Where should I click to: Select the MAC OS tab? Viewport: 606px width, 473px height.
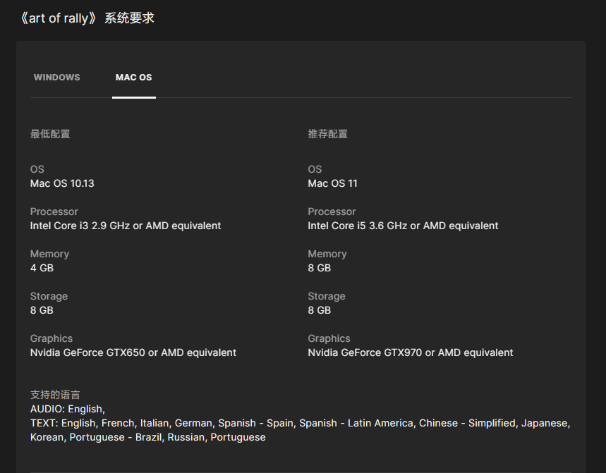click(x=134, y=78)
